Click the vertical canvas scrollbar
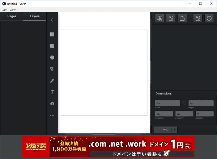The height and width of the screenshot is (159, 217). click(151, 72)
